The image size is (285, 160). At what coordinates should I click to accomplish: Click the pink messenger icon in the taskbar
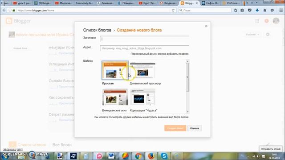click(x=99, y=156)
